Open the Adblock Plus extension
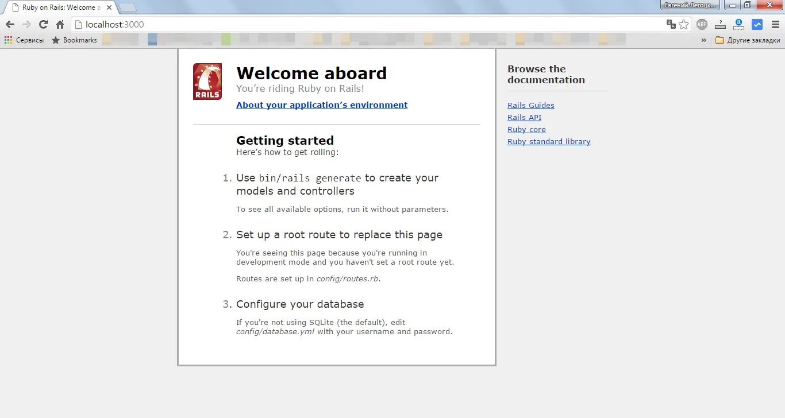The height and width of the screenshot is (418, 785). [702, 24]
